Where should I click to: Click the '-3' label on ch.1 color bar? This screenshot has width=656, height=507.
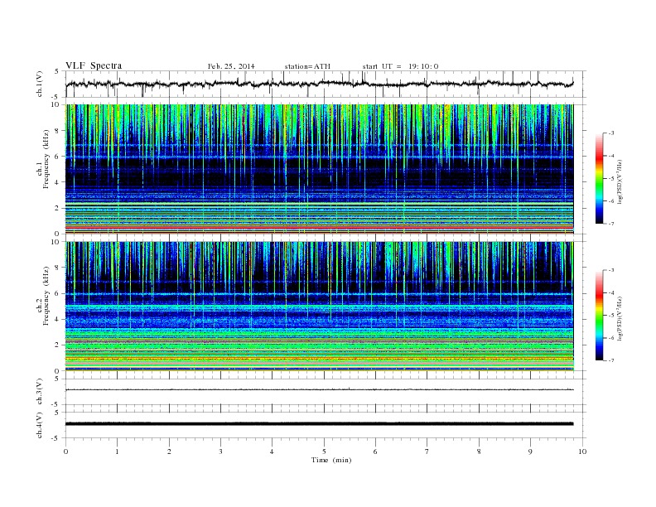[610, 133]
